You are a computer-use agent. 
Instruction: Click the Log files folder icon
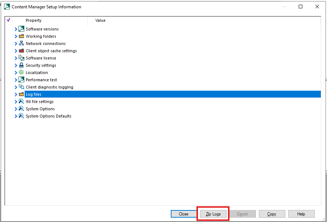[21, 94]
